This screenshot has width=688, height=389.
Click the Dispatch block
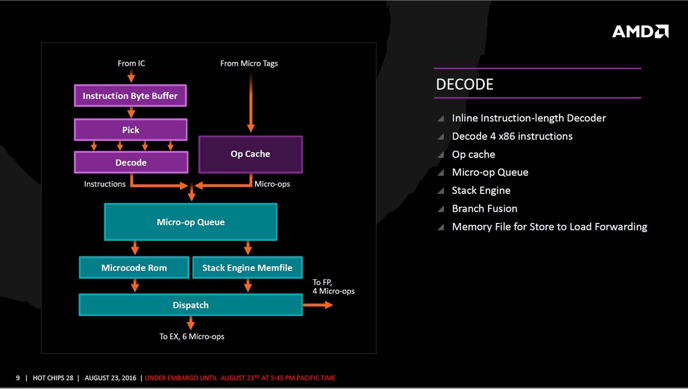click(190, 305)
